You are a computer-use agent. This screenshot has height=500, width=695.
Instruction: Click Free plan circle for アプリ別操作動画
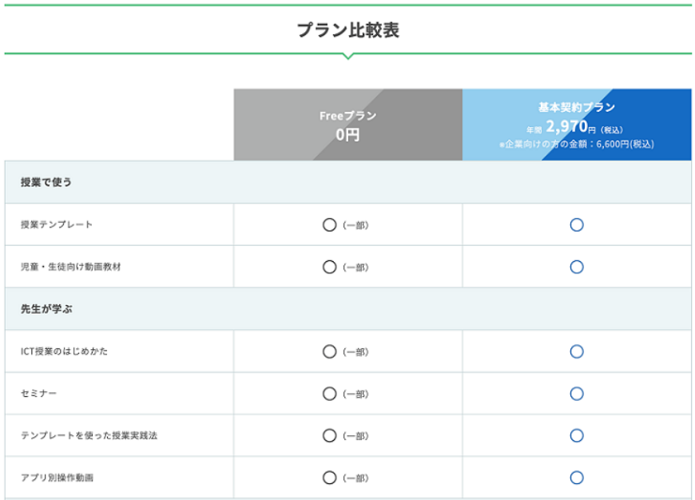[x=329, y=478]
